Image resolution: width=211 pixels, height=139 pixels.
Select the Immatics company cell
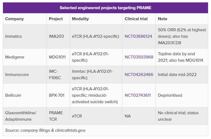[x=13, y=36]
